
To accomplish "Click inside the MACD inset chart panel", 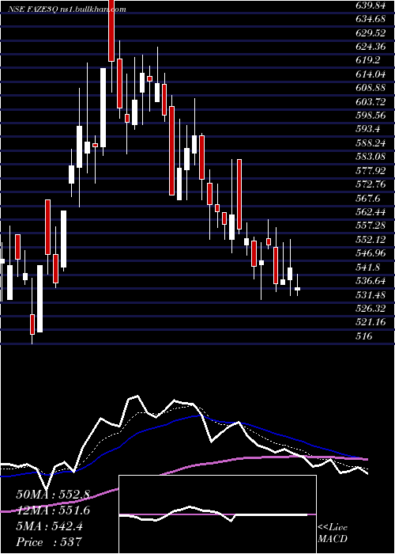I will tap(217, 514).
